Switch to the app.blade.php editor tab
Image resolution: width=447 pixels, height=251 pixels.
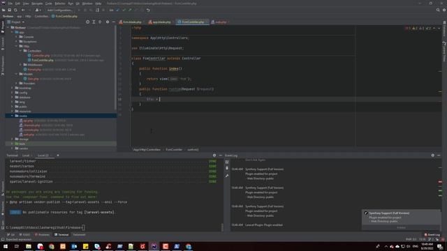161,22
